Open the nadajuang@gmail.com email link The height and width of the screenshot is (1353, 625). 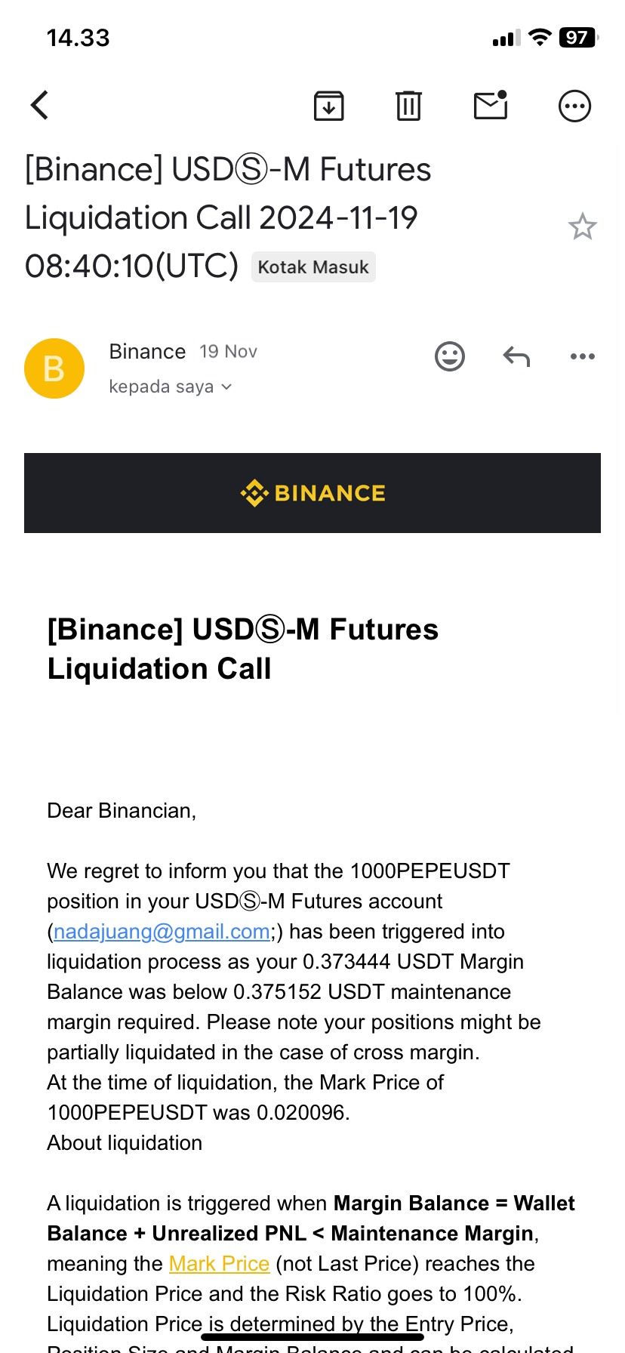[x=162, y=932]
